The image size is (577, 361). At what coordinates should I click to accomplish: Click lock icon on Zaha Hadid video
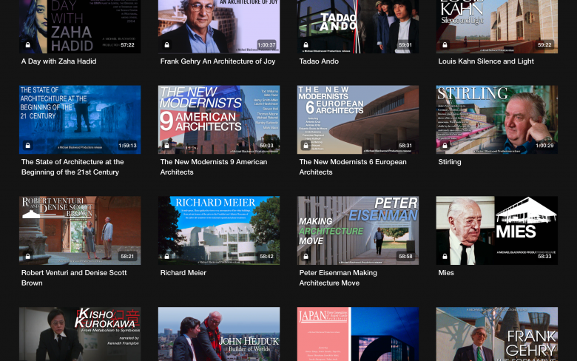28,45
